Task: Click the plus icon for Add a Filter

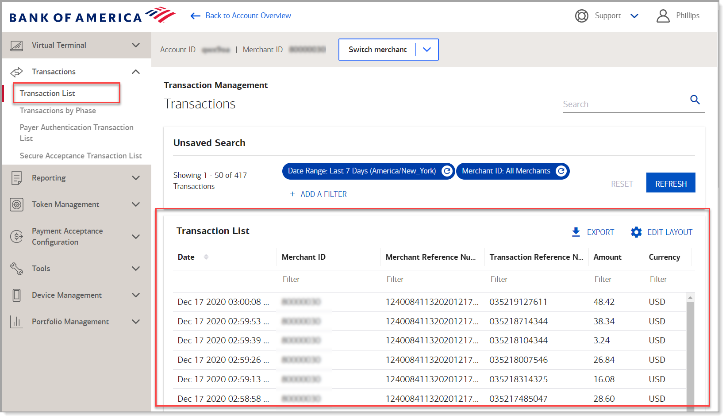Action: [x=292, y=194]
